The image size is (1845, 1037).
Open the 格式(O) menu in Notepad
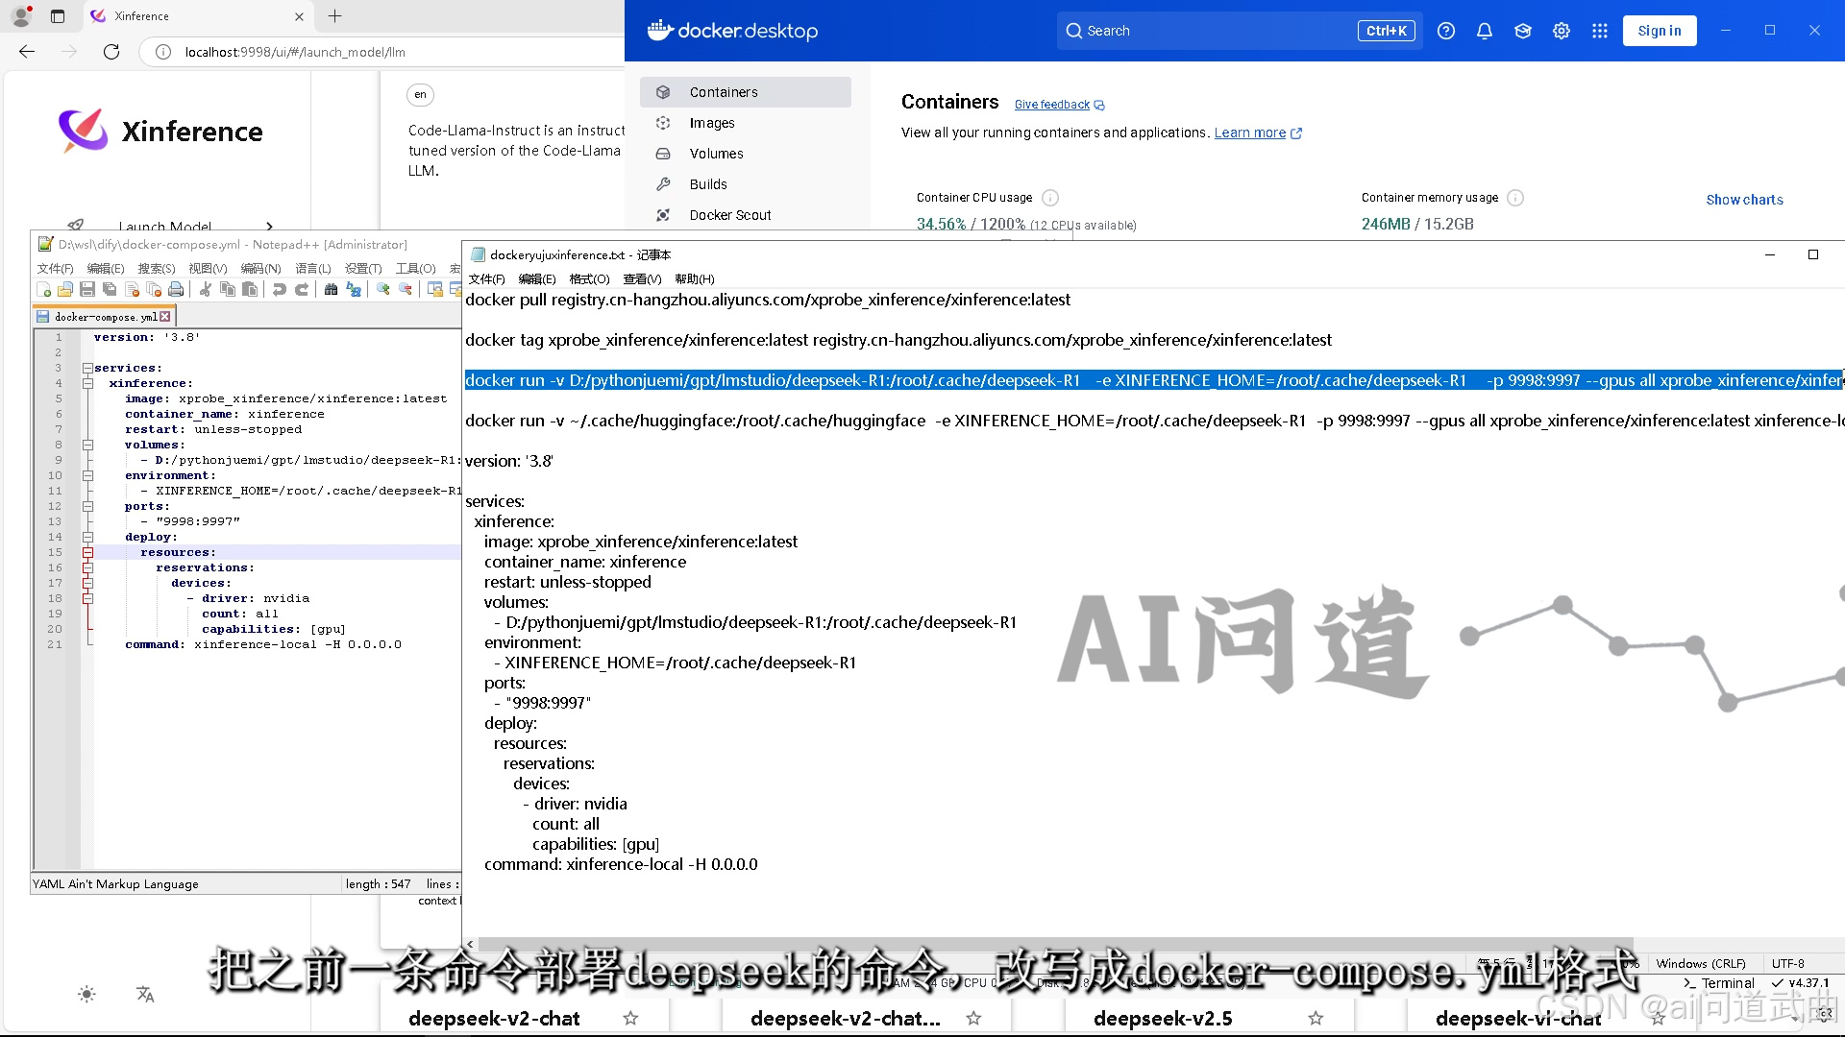(589, 279)
